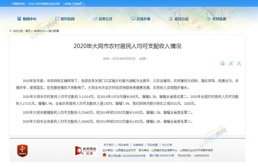Viewport: 258px width, 167px height.
Task: Open the RSS订阅 subscription link
Action: tap(168, 145)
